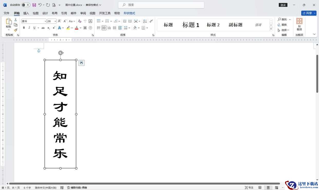The width and height of the screenshot is (319, 190).
Task: Click the Layout Options icon beside text box
Action: (81, 63)
